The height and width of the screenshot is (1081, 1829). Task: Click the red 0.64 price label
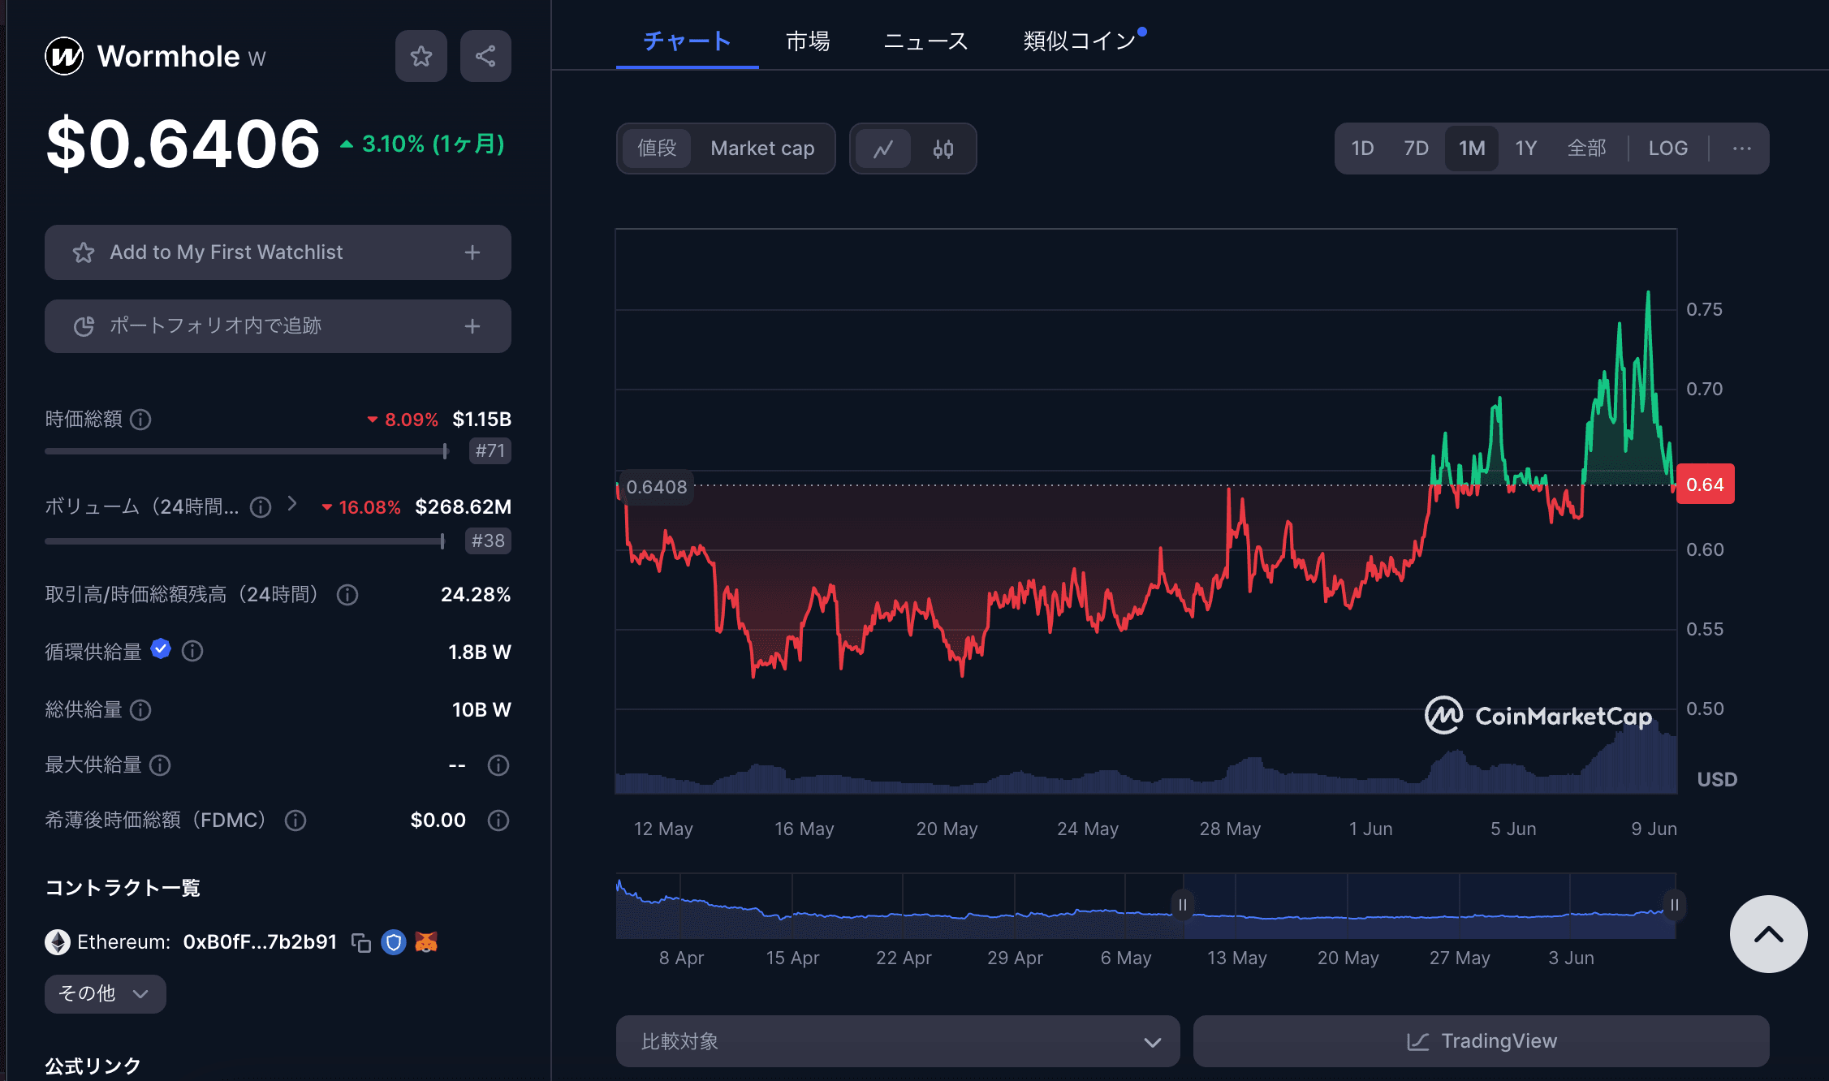[x=1705, y=485]
